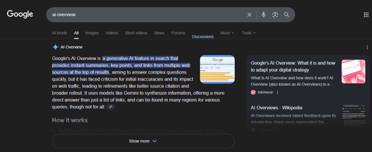The width and height of the screenshot is (372, 152).
Task: Click the 'How it works' heading
Action: (70, 120)
